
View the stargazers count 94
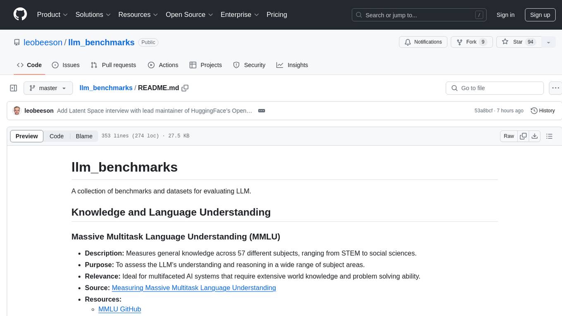(530, 42)
